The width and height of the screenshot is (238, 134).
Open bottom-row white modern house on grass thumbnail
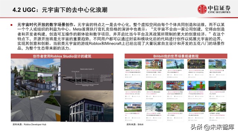tap(133, 107)
